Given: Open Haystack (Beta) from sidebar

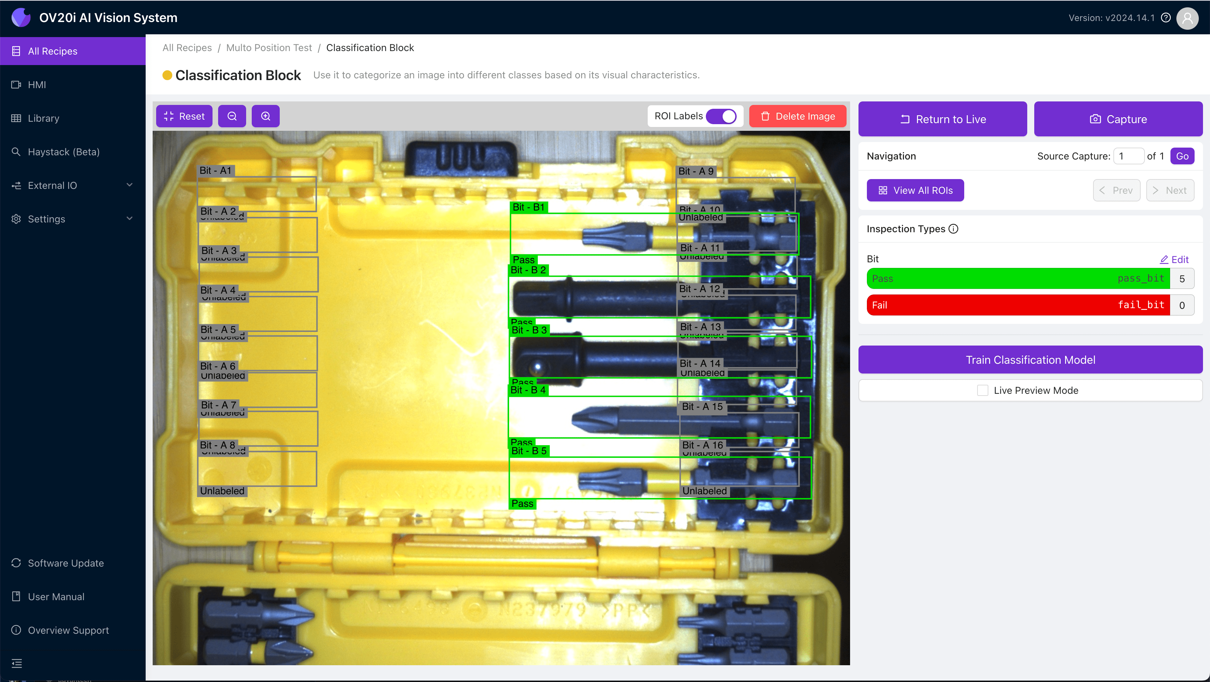Looking at the screenshot, I should 63,152.
